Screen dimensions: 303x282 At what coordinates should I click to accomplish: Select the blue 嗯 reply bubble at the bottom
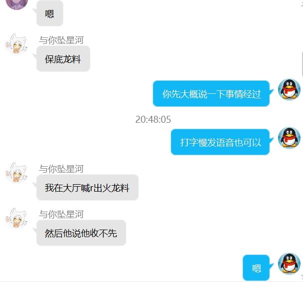(x=256, y=268)
